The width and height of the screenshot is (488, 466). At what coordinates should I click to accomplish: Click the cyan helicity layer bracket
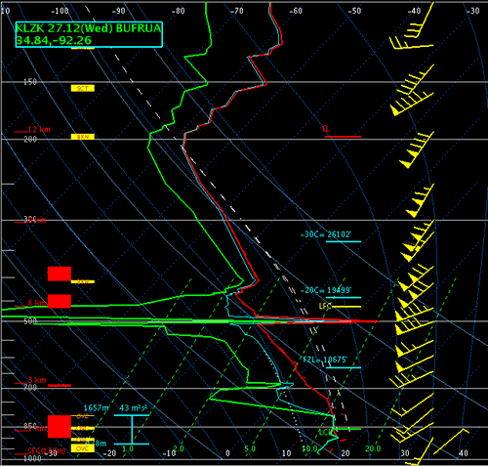click(132, 430)
